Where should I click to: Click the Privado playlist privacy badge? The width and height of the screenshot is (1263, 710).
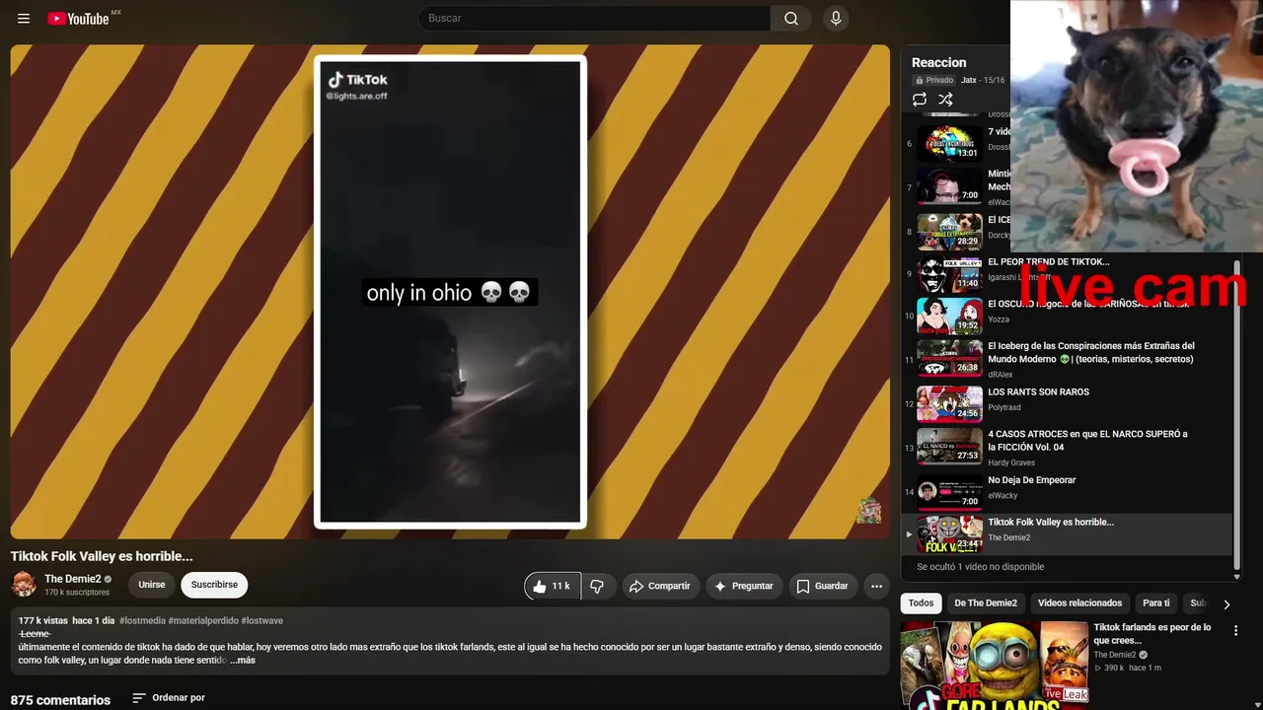[x=934, y=80]
